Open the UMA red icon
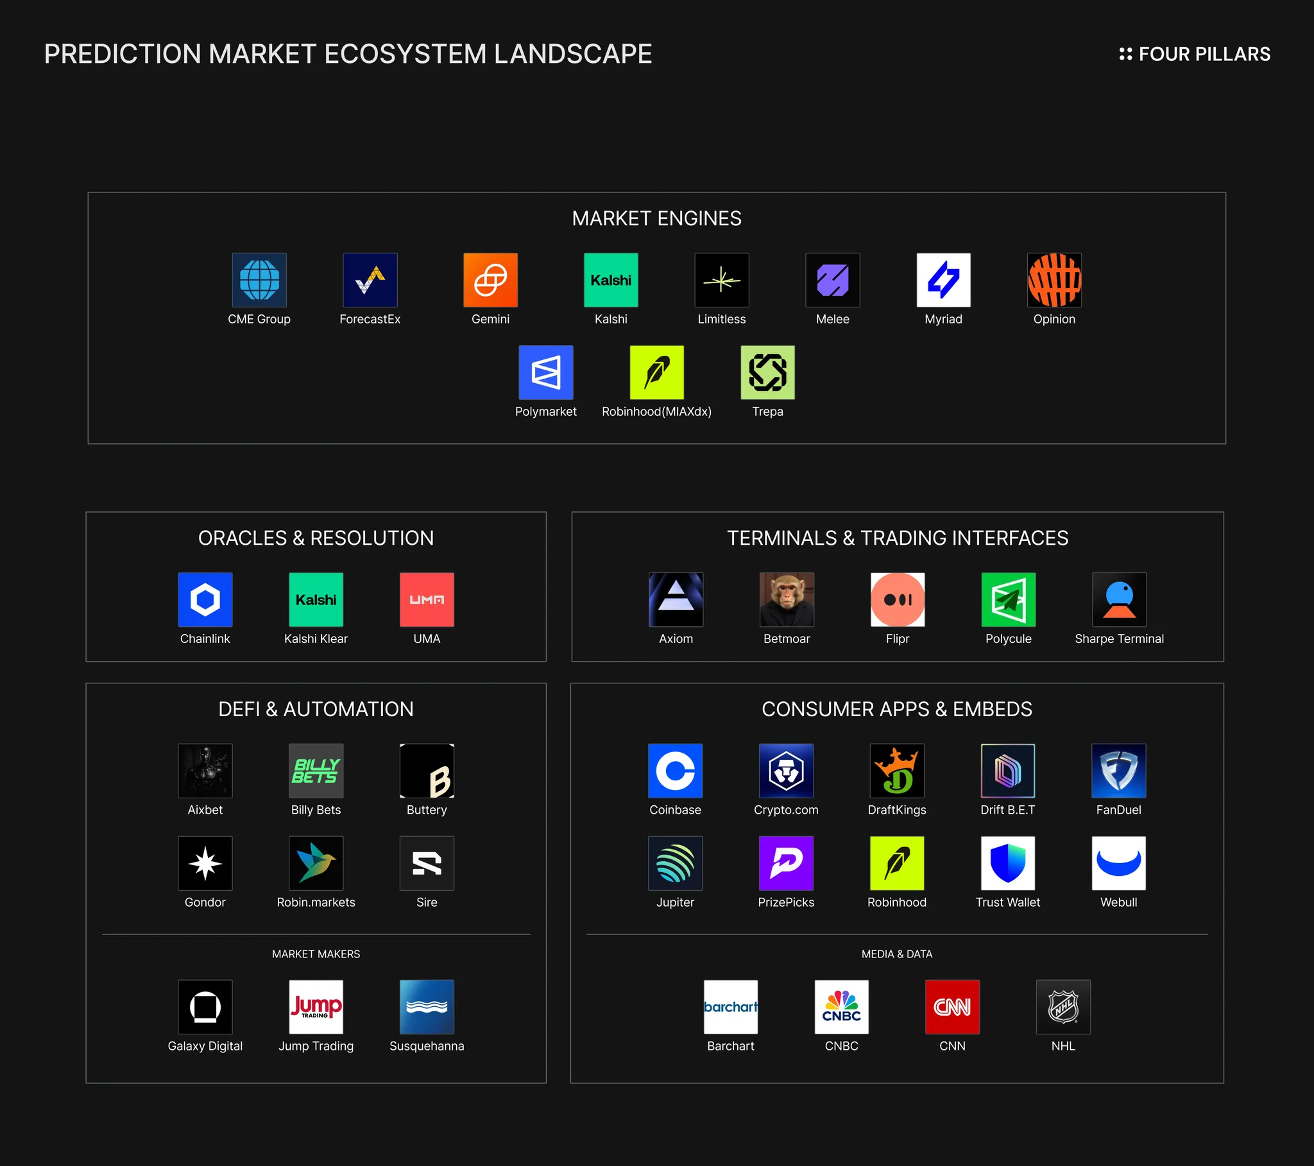 (427, 599)
